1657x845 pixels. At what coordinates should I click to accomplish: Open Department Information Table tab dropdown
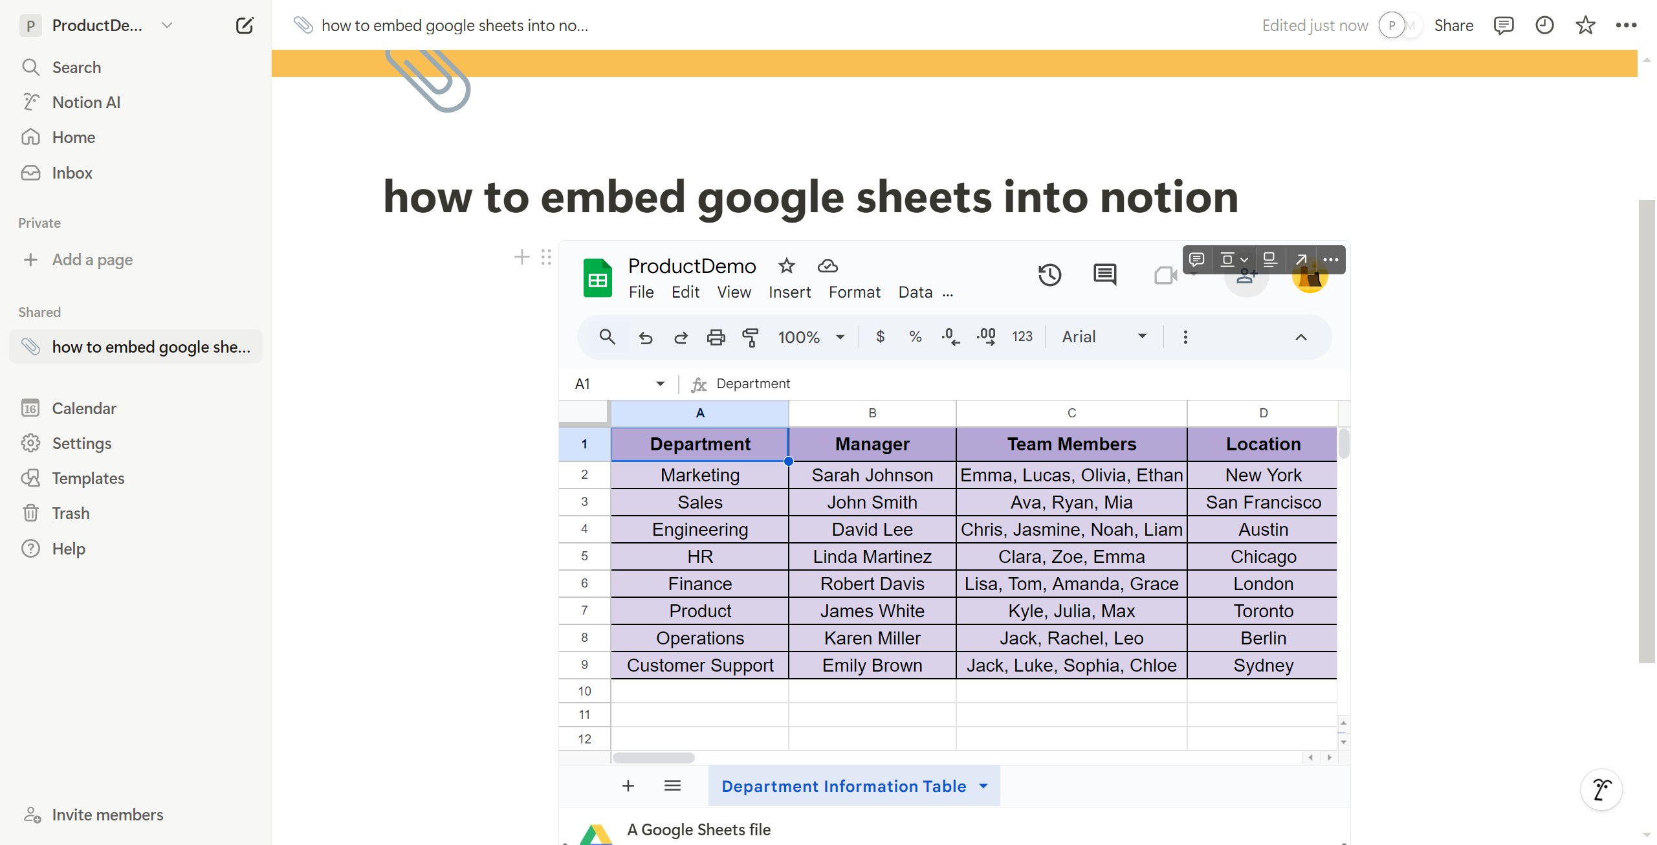point(983,786)
